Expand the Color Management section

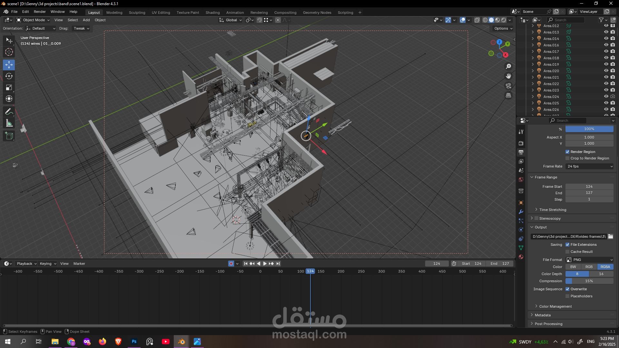coord(555,306)
